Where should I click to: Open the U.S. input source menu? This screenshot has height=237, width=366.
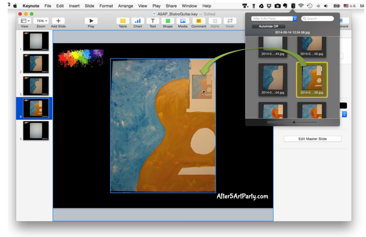(349, 6)
